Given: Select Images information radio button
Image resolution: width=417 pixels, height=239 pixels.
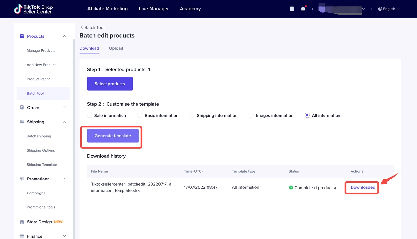Looking at the screenshot, I should 251,115.
